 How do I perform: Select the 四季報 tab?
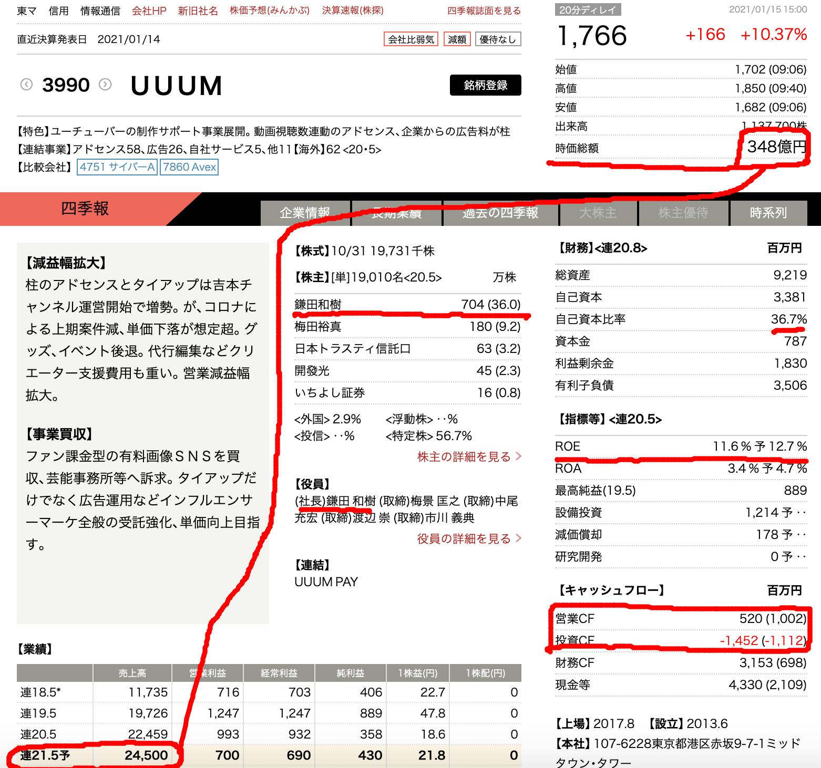85,209
